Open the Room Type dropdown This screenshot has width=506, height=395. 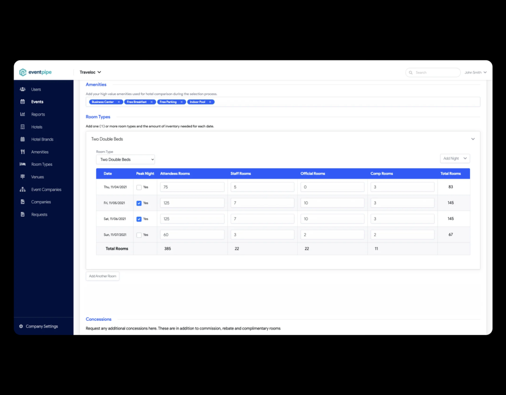point(125,160)
